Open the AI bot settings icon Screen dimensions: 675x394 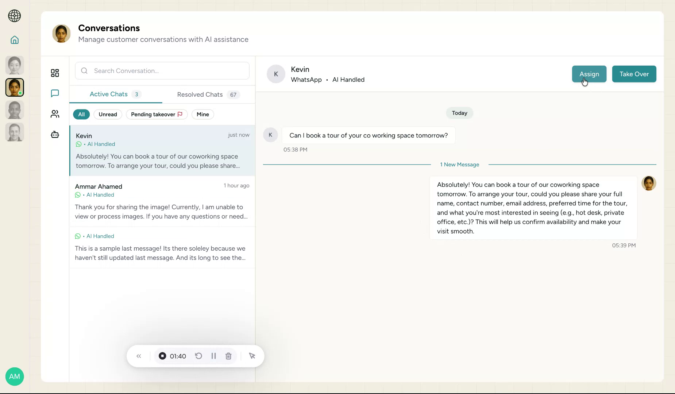[55, 134]
